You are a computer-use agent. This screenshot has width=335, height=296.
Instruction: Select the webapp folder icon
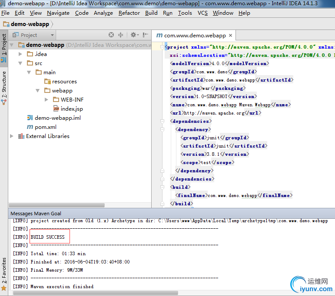[47, 90]
